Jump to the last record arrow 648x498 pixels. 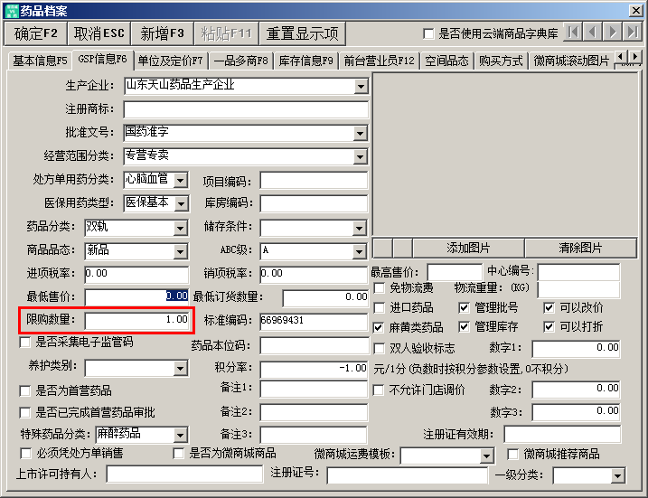(633, 33)
